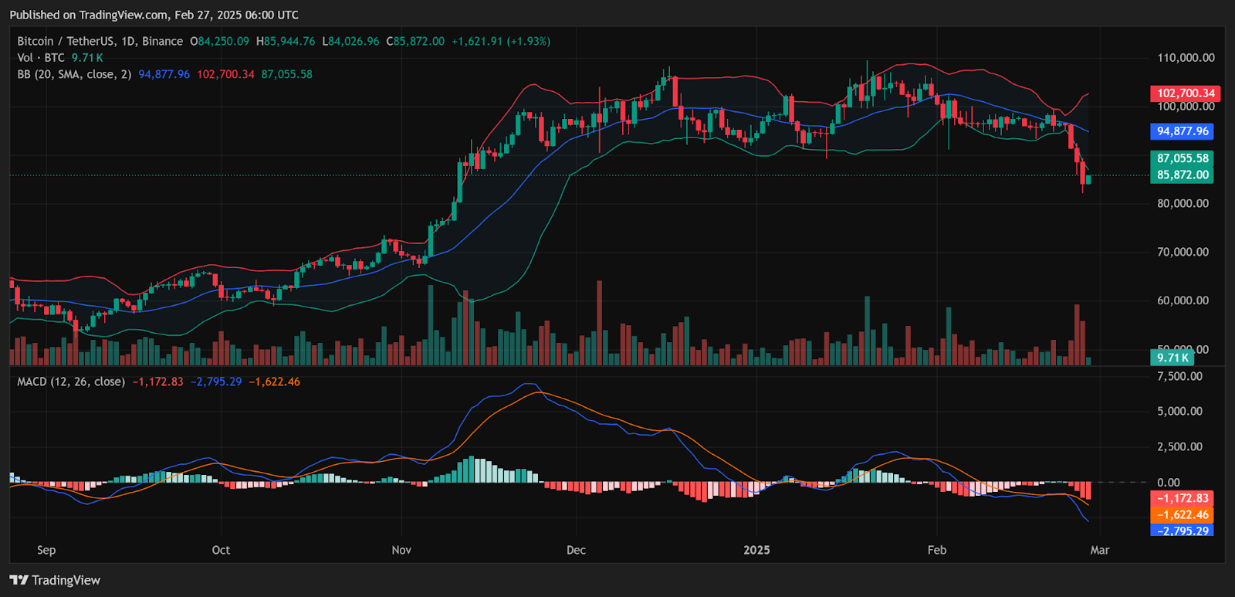Screen dimensions: 1235x597
Task: Click the red 102,700.34 upper band tag
Action: (x=1185, y=93)
